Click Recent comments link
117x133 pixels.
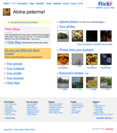tap(85, 44)
